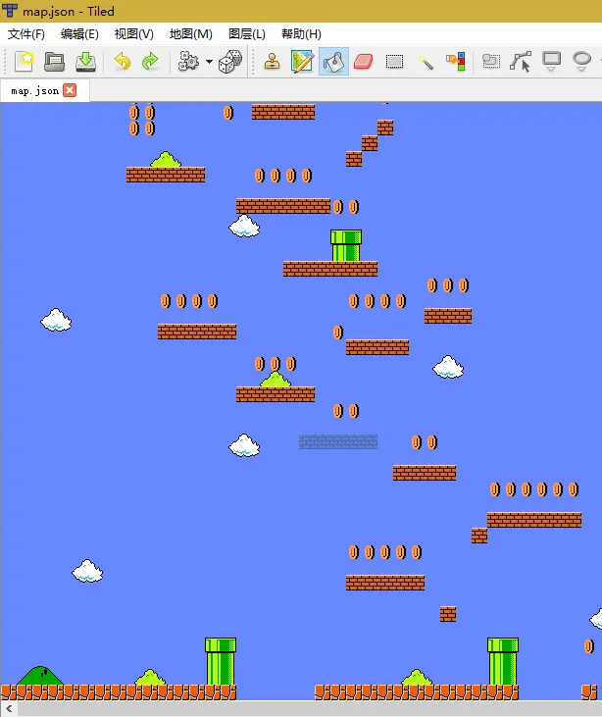The width and height of the screenshot is (602, 717).
Task: Select the Terrain Brush tool
Action: [x=302, y=61]
